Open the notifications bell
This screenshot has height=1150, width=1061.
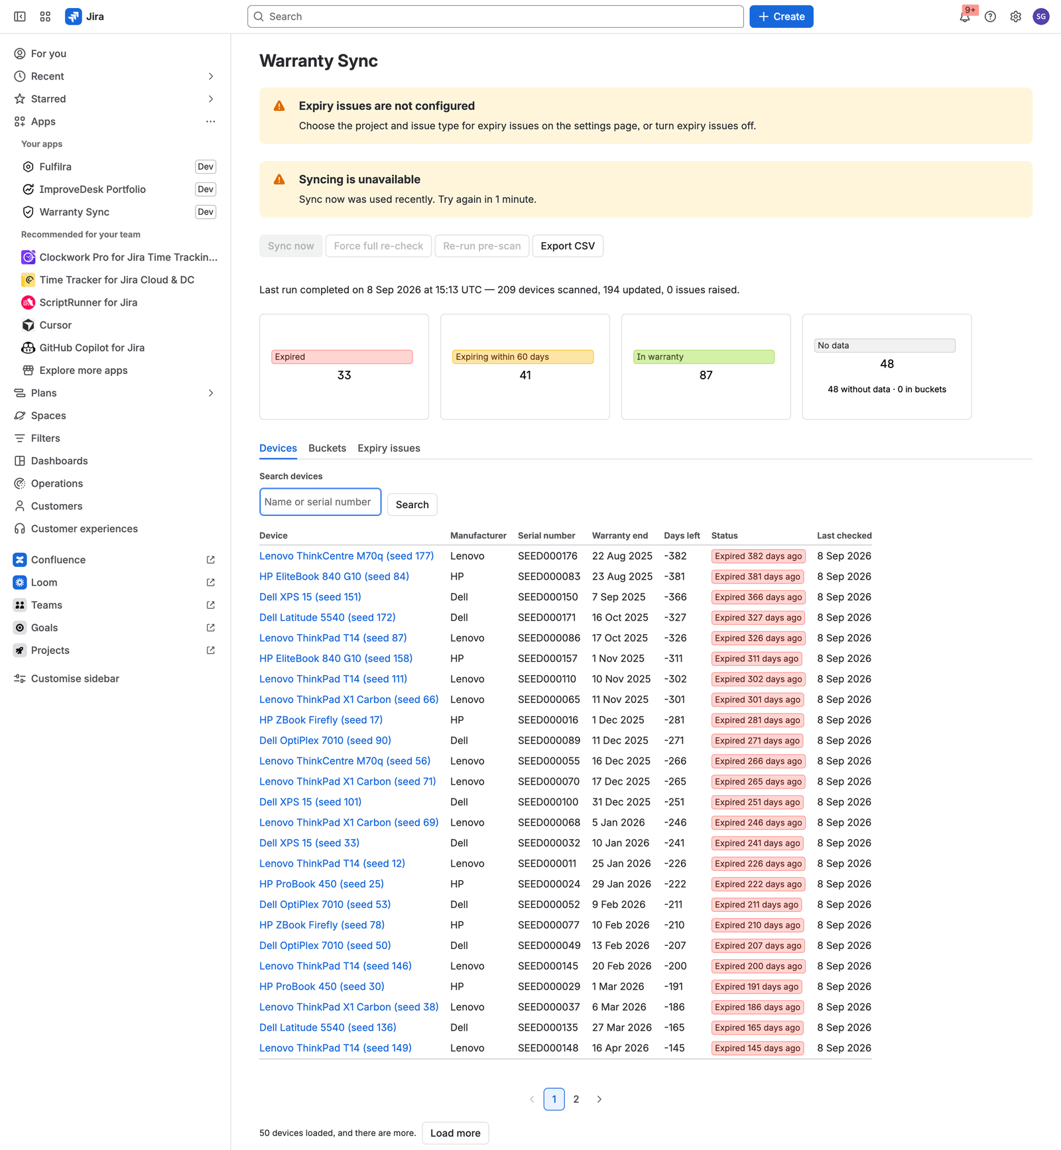pyautogui.click(x=965, y=17)
